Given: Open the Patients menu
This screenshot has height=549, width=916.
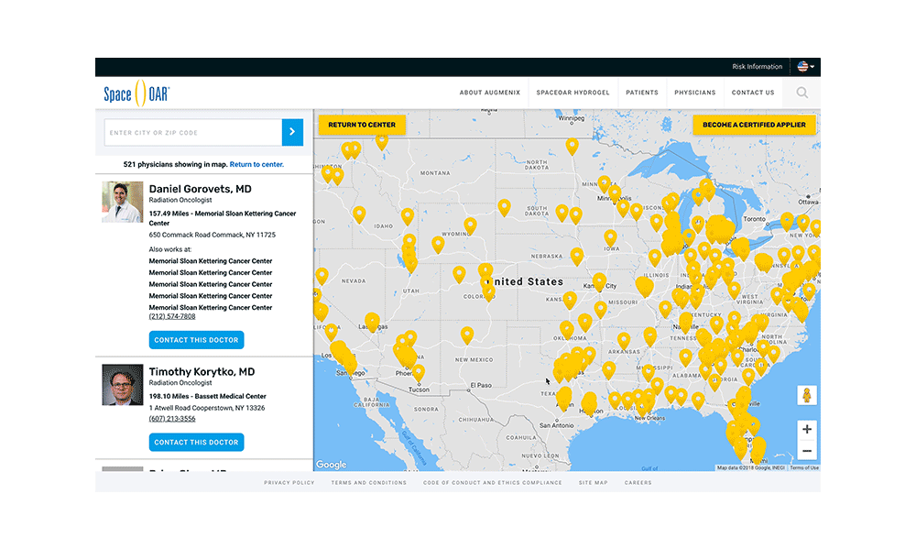Looking at the screenshot, I should click(642, 93).
